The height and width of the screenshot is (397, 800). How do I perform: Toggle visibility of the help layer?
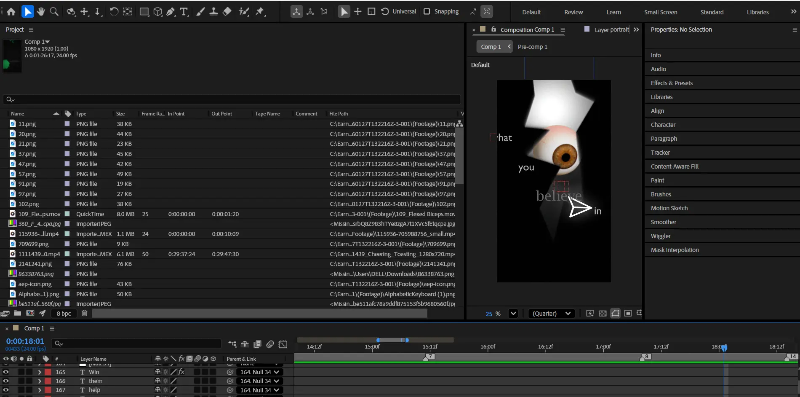(x=6, y=390)
